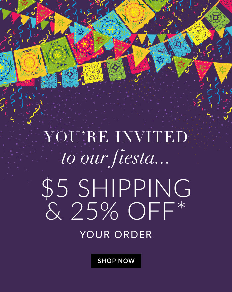This screenshot has height=292, width=232.
Task: Click the large orange-yellow banner near left edge
Action: click(x=30, y=63)
